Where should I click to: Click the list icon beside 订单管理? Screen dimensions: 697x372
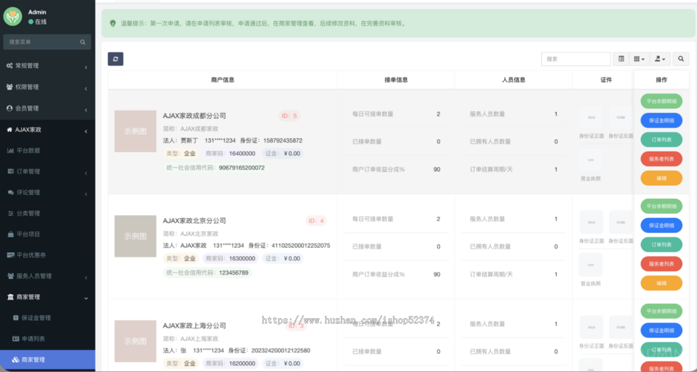(x=10, y=171)
